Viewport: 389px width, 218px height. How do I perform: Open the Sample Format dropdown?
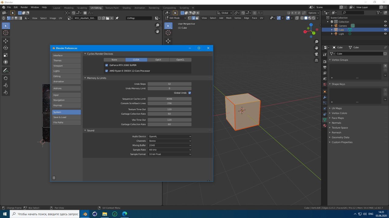[x=170, y=154]
